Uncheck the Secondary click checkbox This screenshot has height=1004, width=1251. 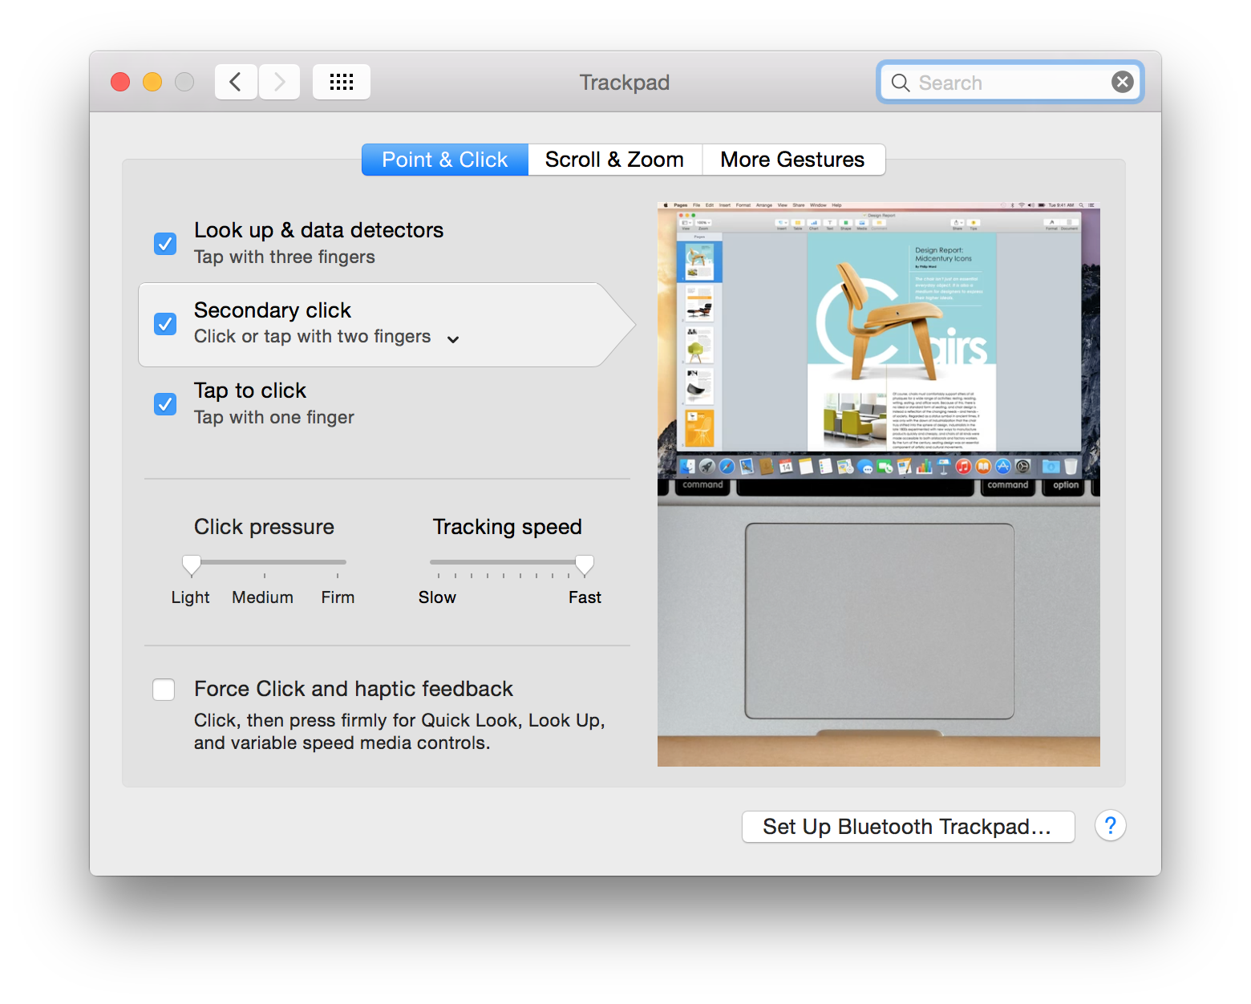(x=165, y=324)
